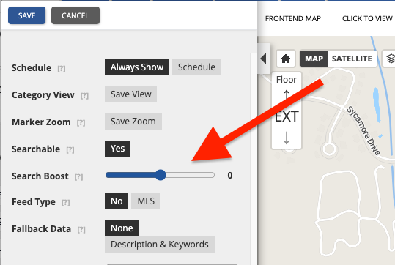Click the Search Boost slider handle

160,175
